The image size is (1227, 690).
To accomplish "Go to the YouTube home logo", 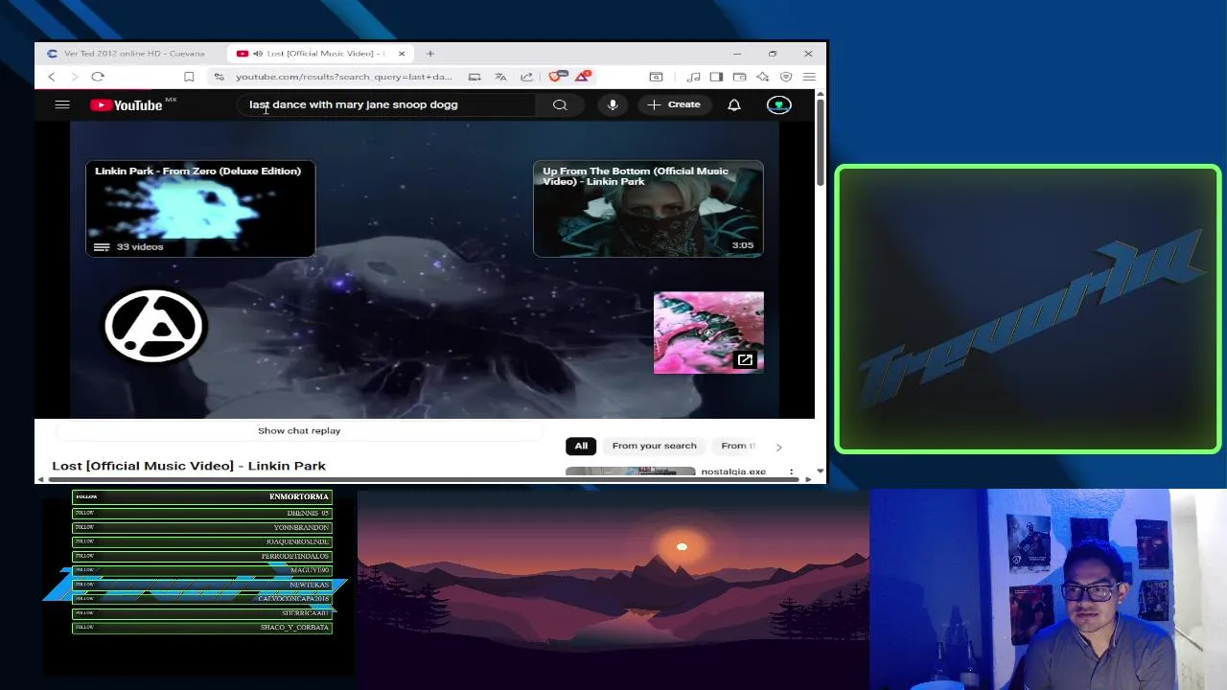I will point(127,105).
